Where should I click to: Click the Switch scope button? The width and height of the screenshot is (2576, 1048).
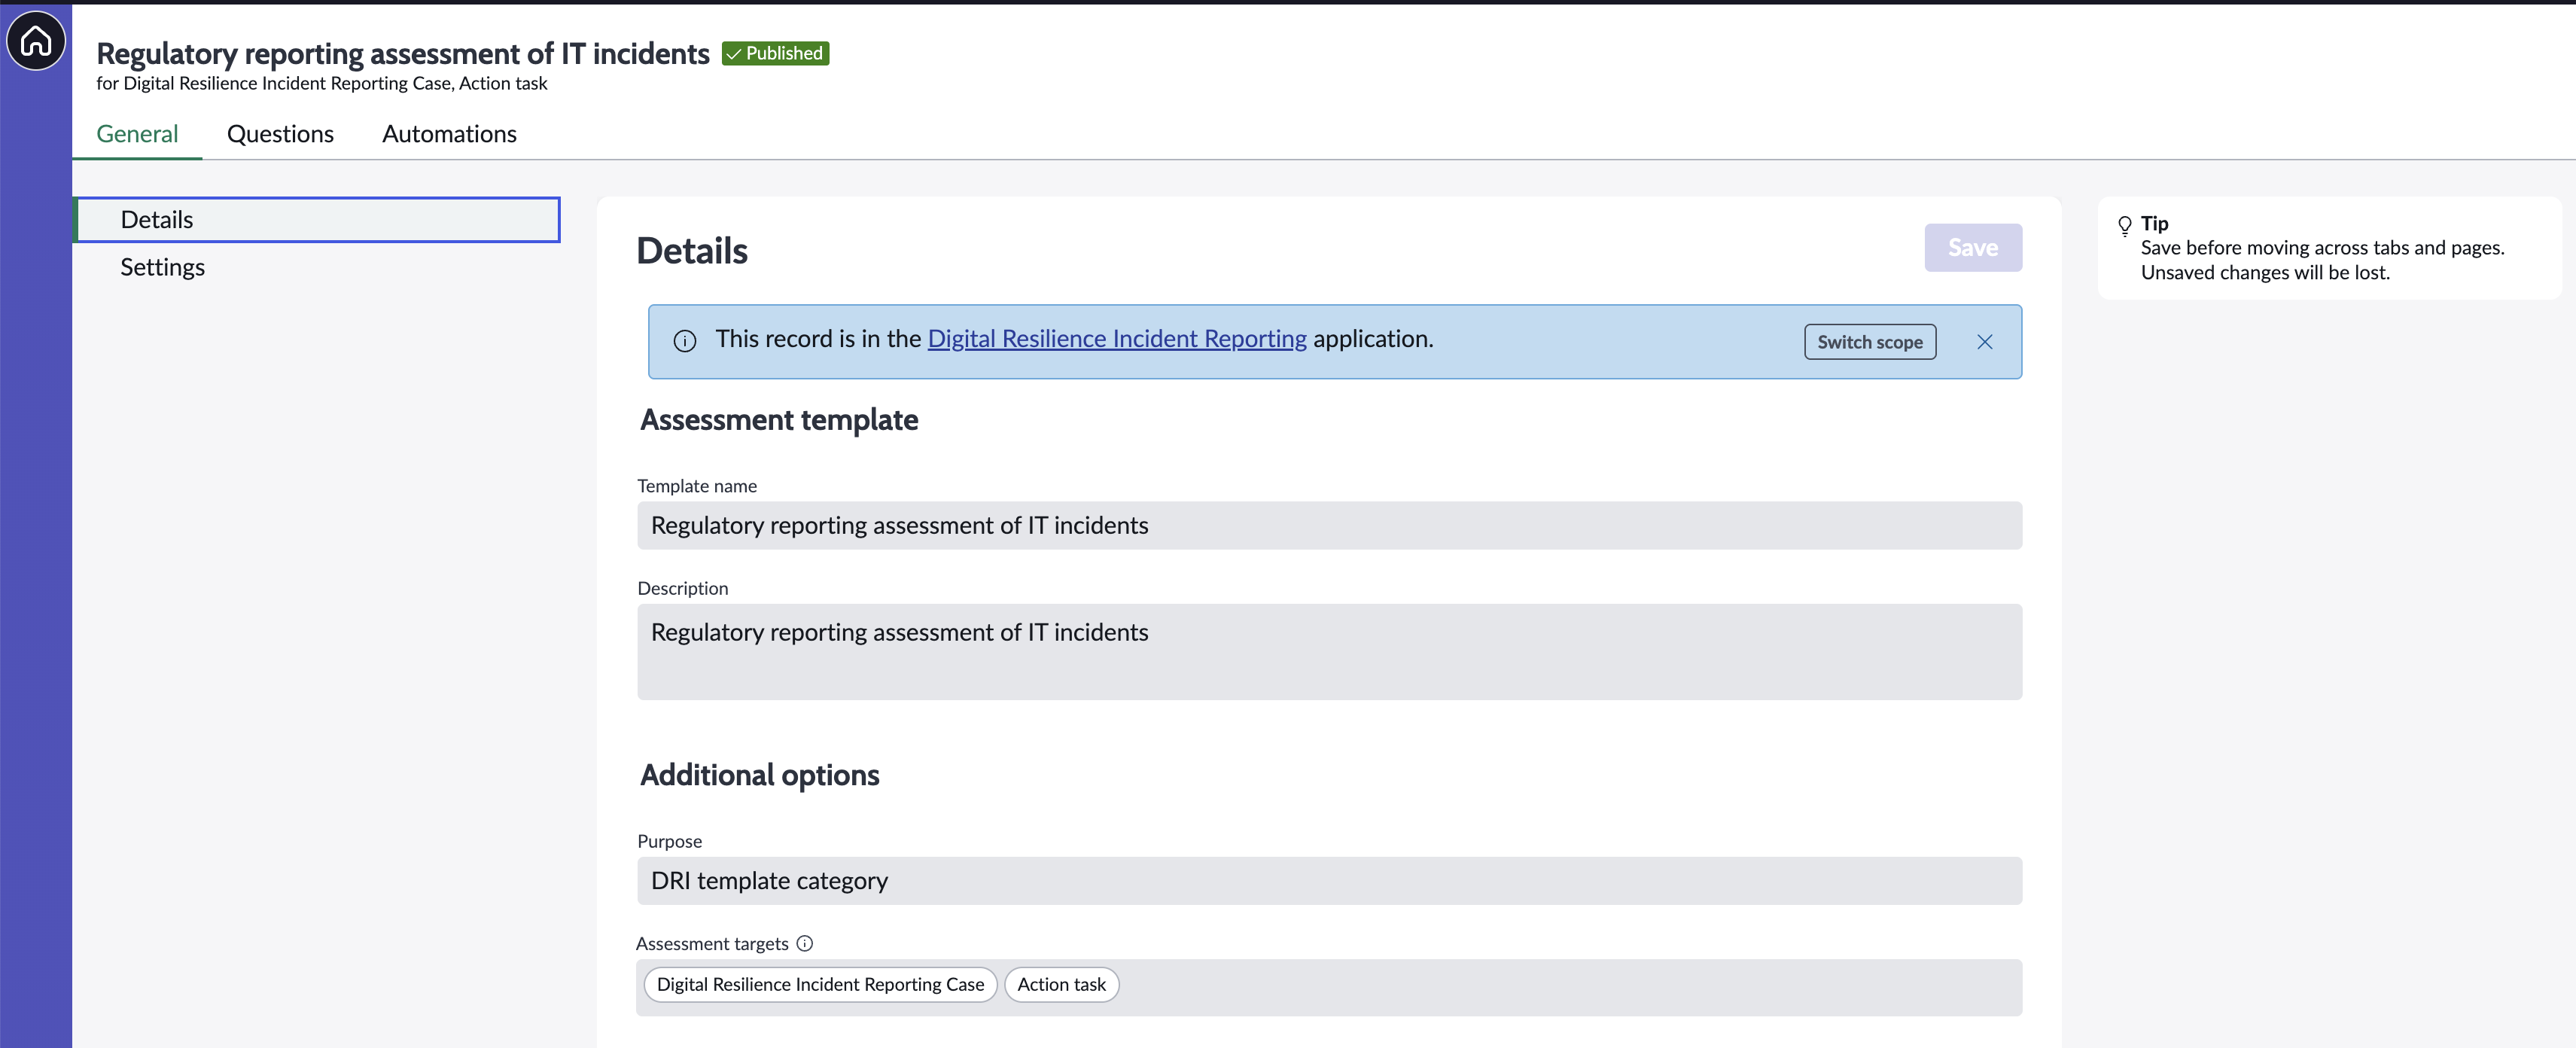coord(1869,342)
